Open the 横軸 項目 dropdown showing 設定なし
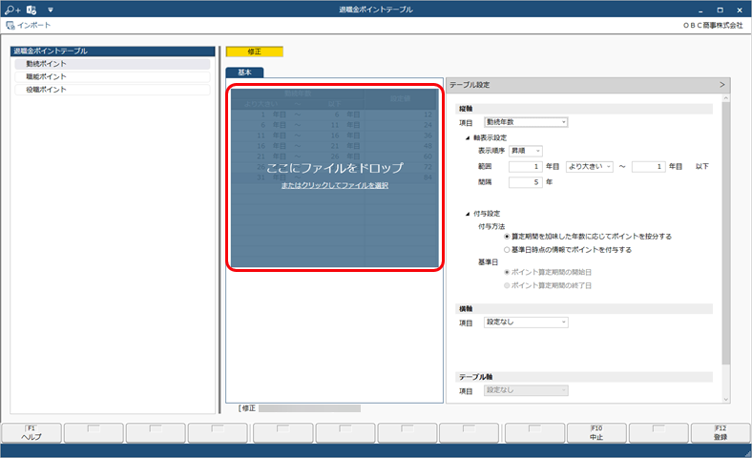 tap(526, 323)
